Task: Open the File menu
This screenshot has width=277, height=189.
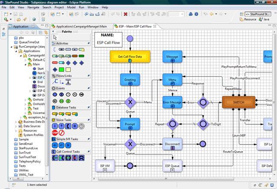Action: click(4, 7)
